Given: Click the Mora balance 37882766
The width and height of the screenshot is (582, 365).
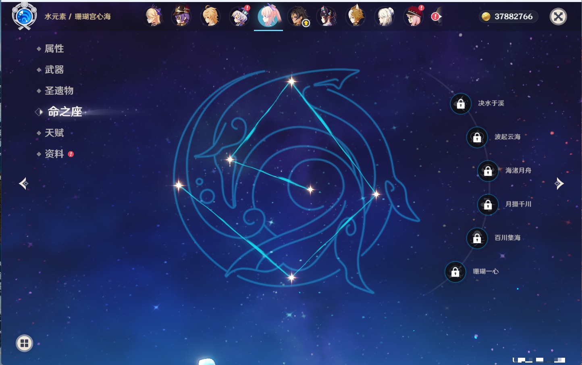Looking at the screenshot, I should [x=513, y=17].
